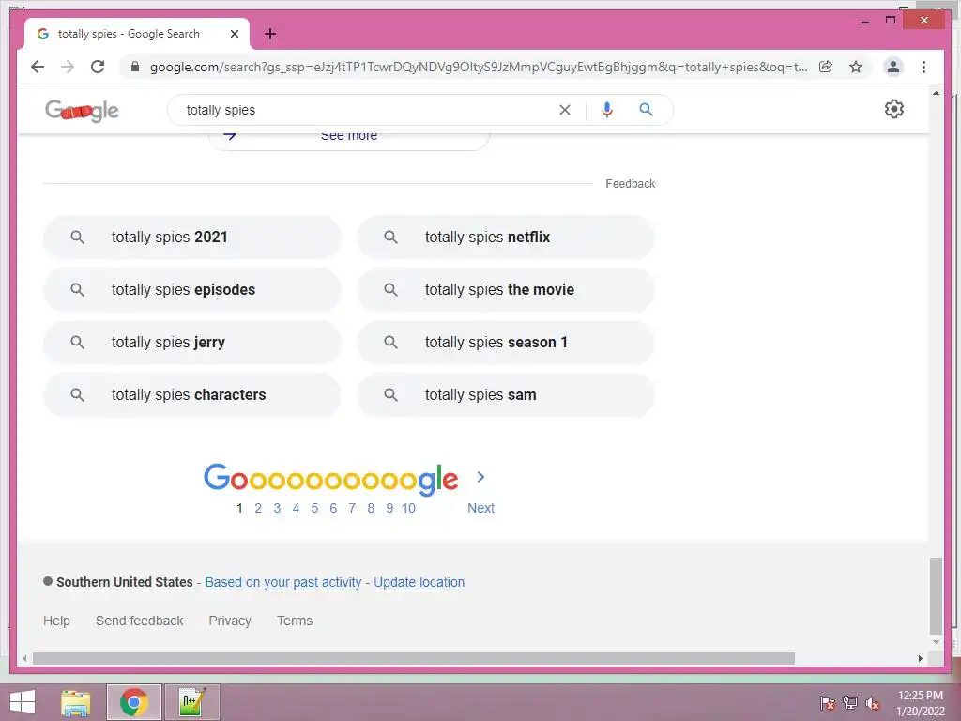Click the scroll up arrow of page scrollbar

click(936, 93)
